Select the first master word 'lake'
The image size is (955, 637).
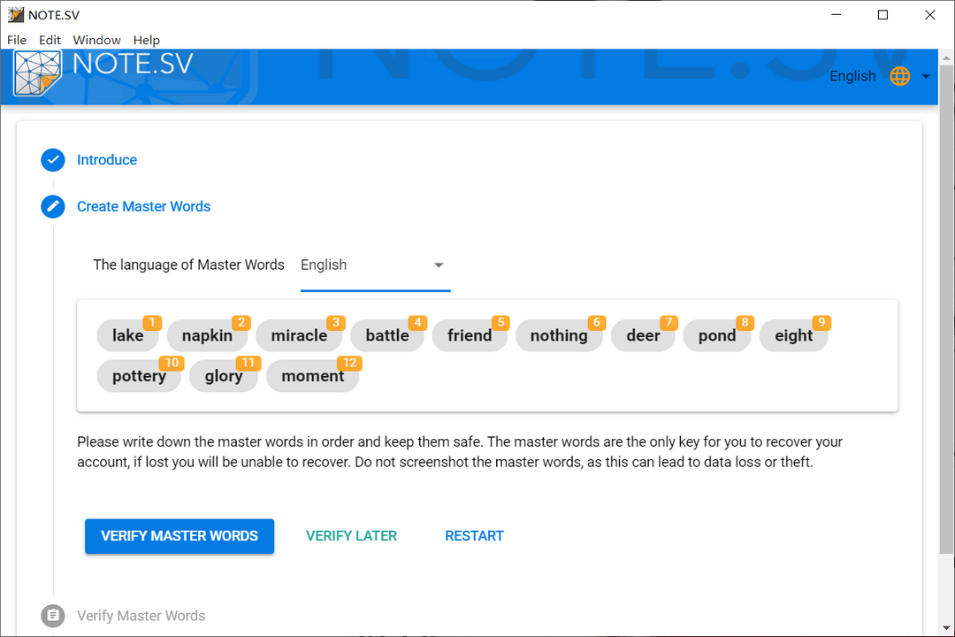[127, 335]
